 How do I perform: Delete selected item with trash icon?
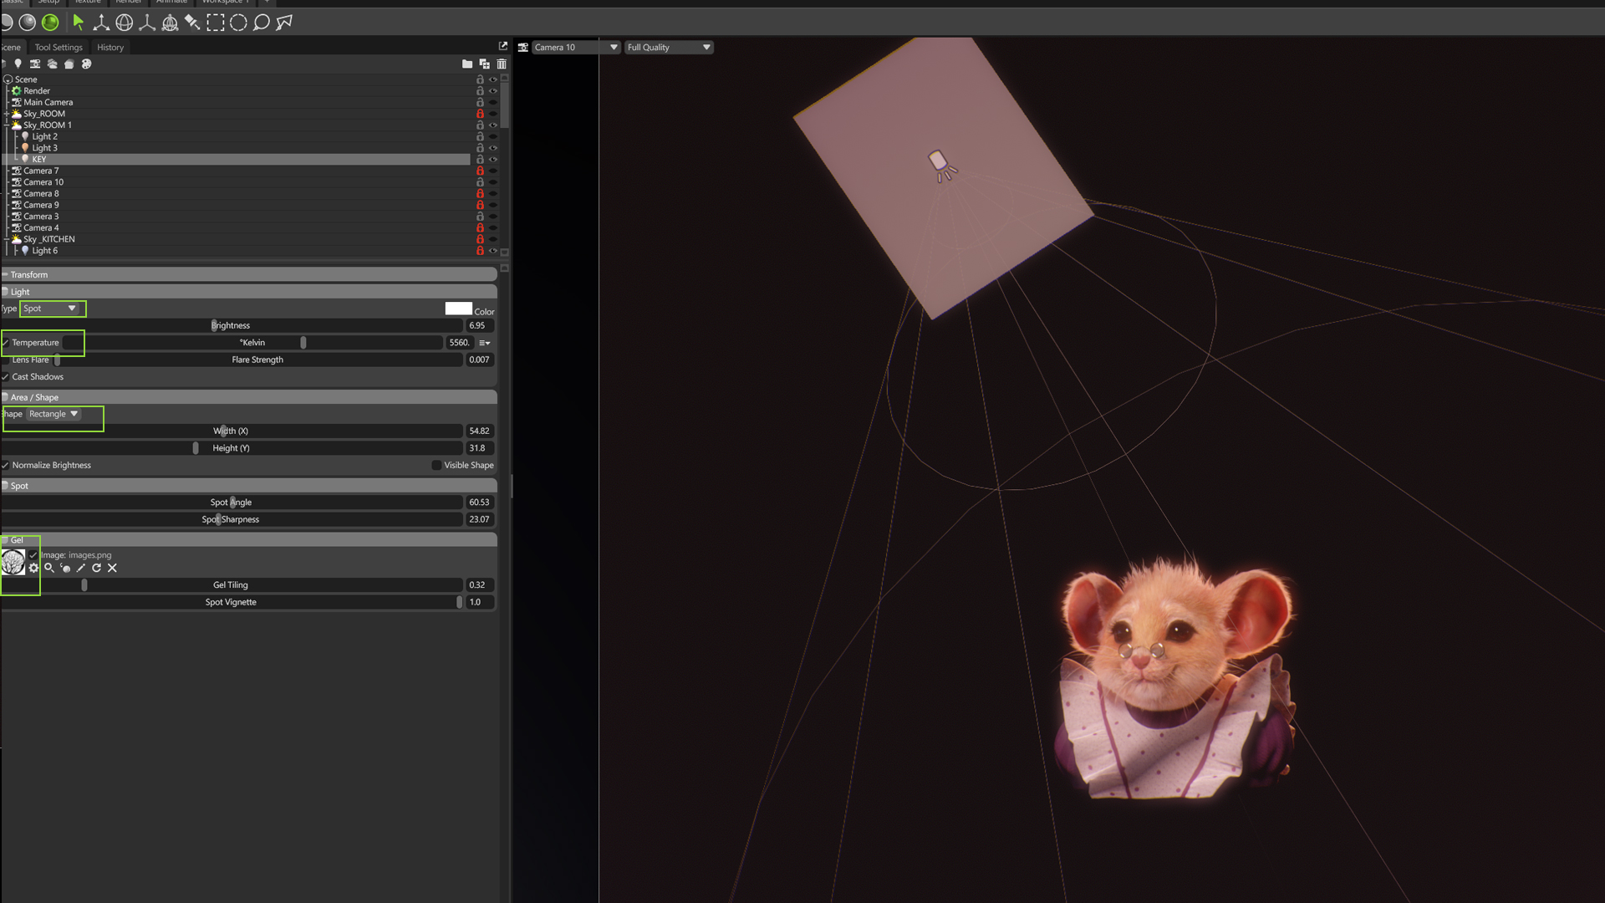502,64
